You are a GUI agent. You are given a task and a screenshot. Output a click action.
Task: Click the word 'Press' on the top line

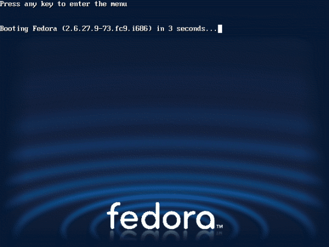(x=10, y=4)
